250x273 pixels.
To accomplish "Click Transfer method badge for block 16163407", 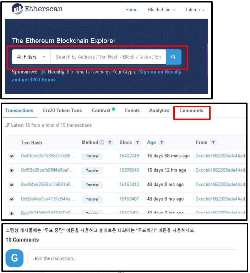I will (92, 200).
